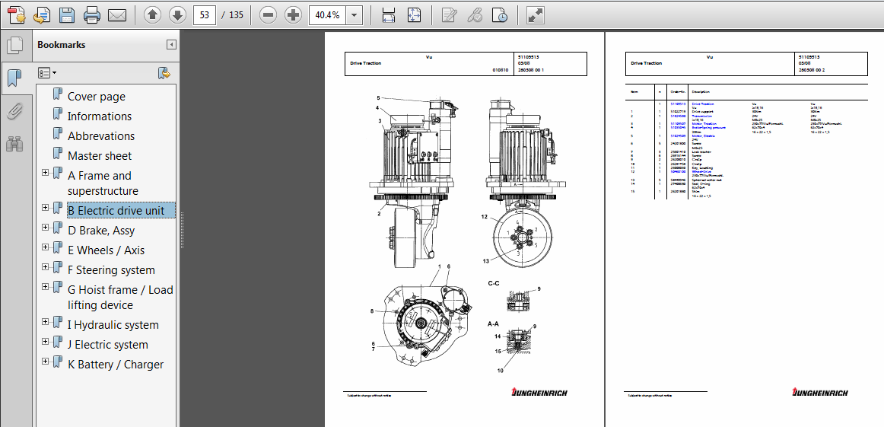
Task: Select F Steering system bookmark
Action: (x=111, y=269)
